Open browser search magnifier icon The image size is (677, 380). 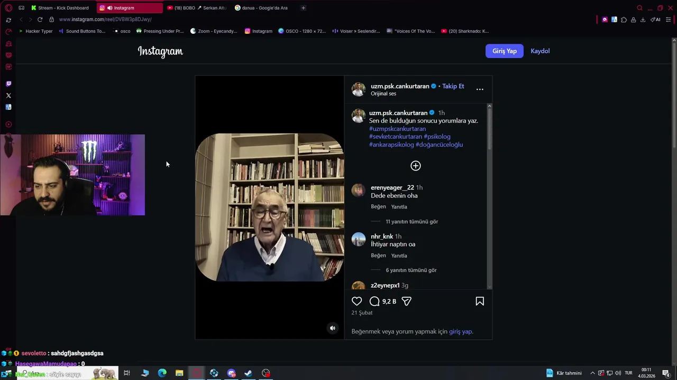pyautogui.click(x=639, y=8)
